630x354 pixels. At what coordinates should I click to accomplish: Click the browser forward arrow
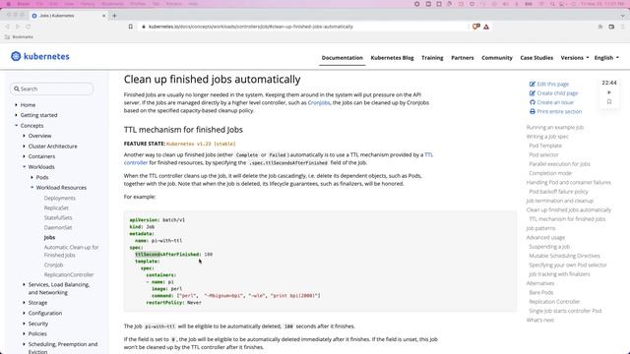pyautogui.click(x=18, y=27)
